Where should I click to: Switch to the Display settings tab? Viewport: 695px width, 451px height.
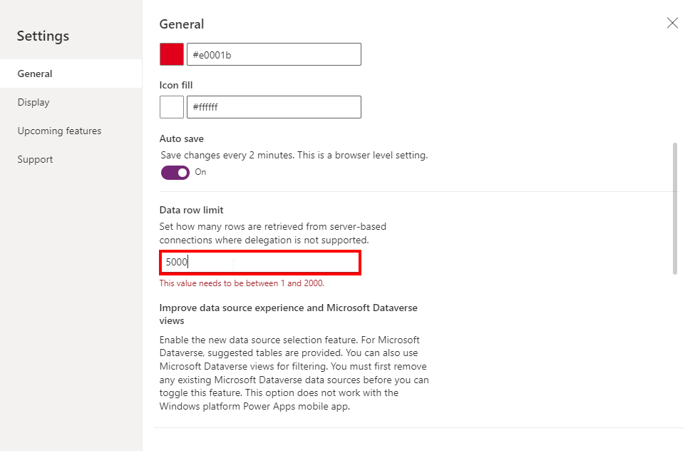34,102
